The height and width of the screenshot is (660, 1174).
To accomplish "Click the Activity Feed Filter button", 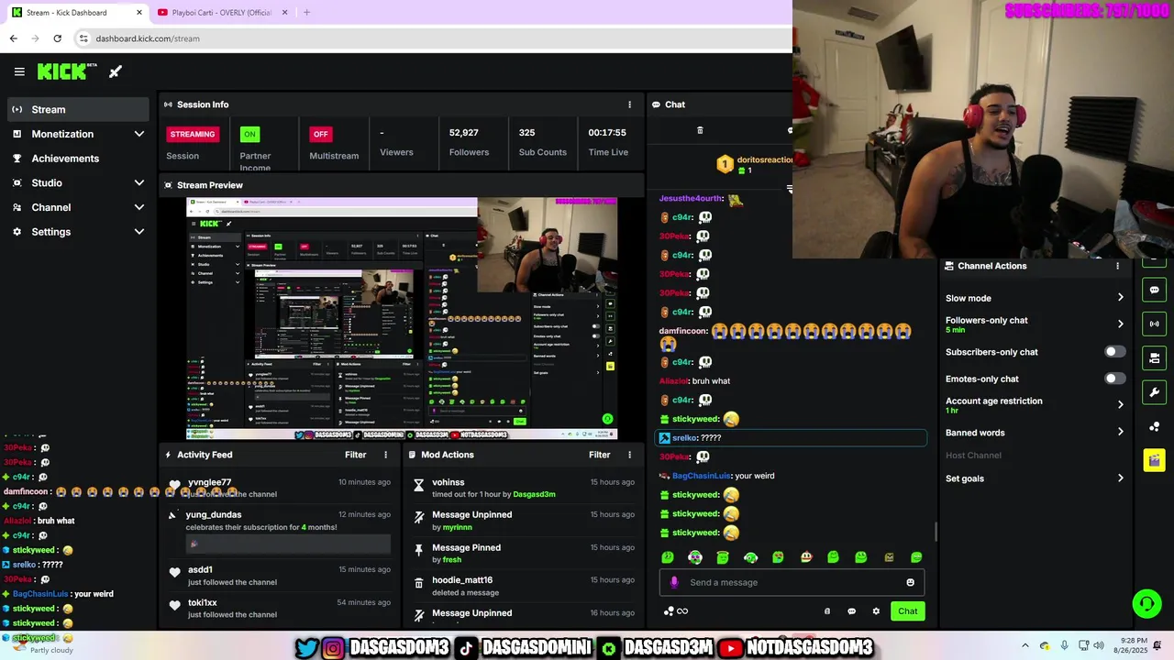I will [x=355, y=455].
